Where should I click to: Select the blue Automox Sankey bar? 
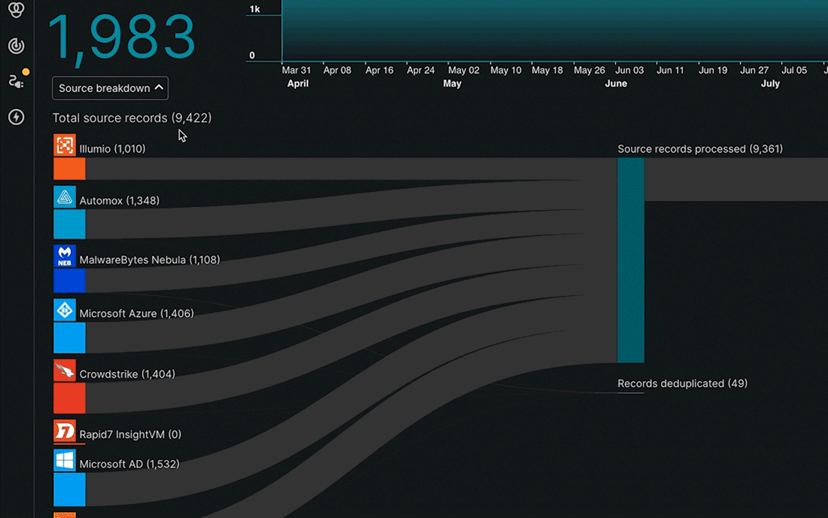[x=69, y=224]
